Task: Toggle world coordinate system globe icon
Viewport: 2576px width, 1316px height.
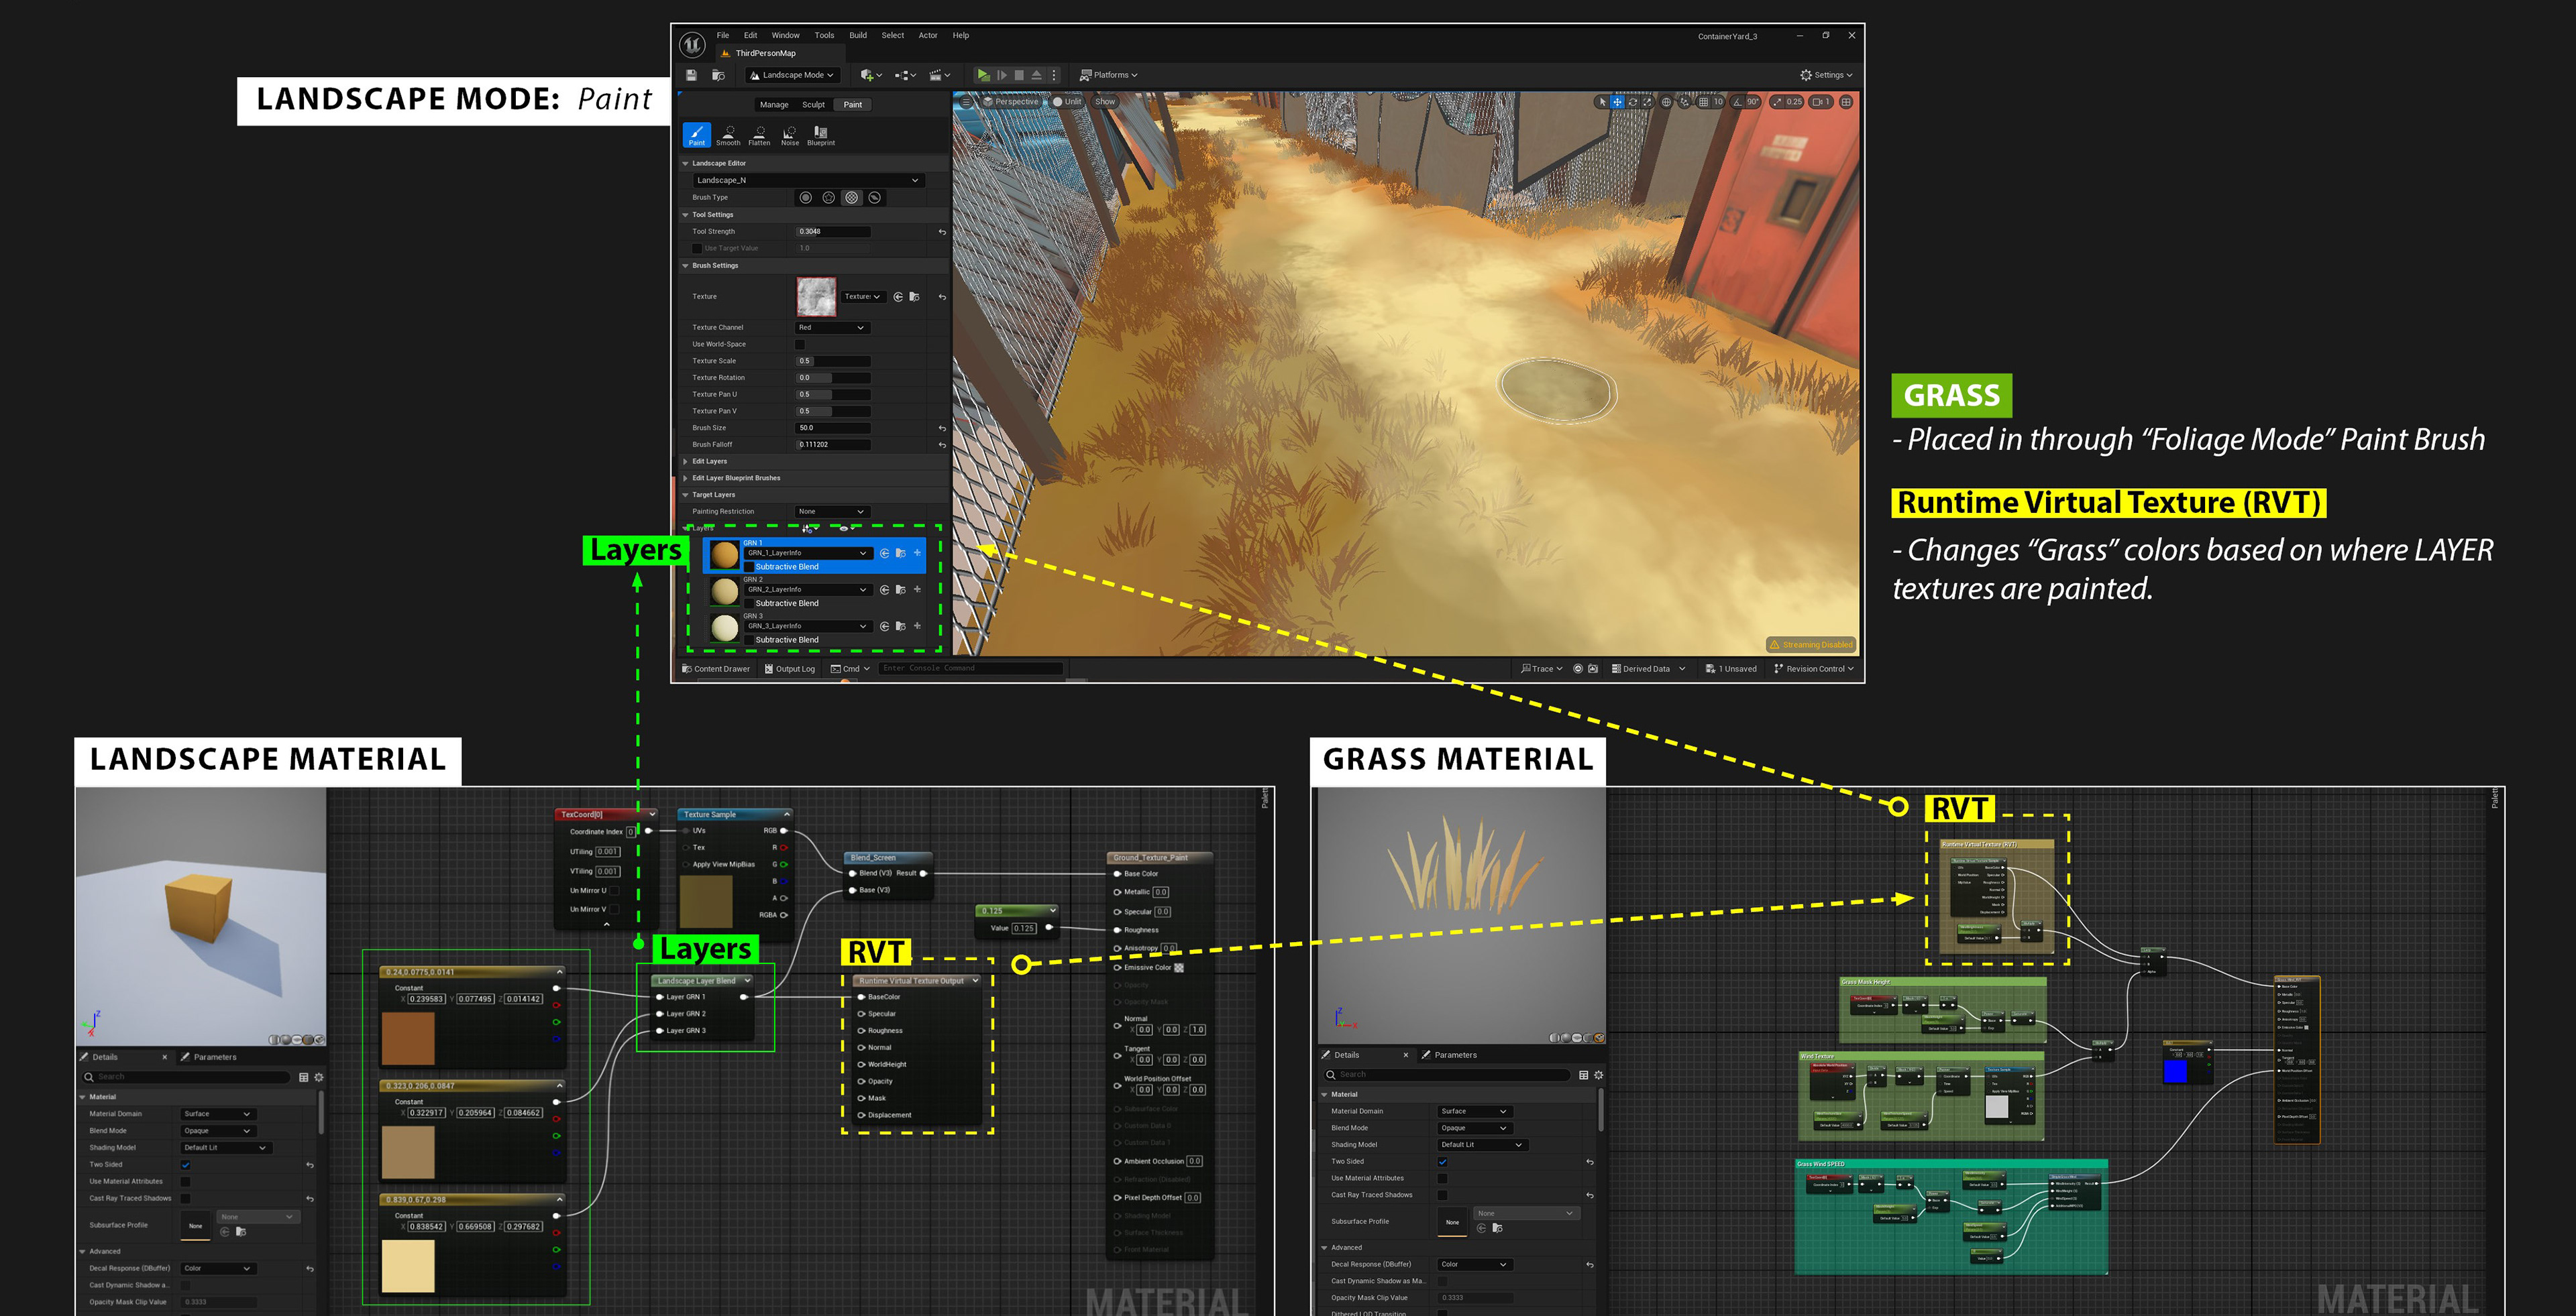Action: point(1666,102)
